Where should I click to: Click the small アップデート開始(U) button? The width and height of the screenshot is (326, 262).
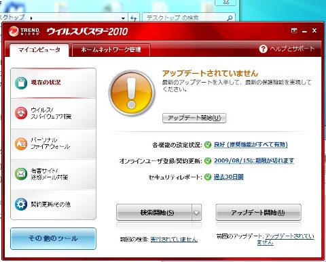(194, 118)
